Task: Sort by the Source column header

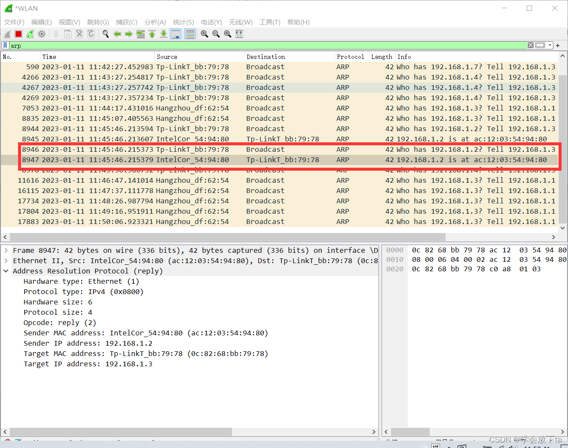Action: (199, 57)
